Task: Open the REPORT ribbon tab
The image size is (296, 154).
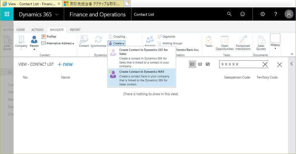Action: [75, 30]
